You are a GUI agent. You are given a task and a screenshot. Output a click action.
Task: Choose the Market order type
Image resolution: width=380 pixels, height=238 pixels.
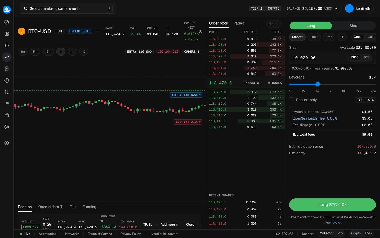pos(297,37)
